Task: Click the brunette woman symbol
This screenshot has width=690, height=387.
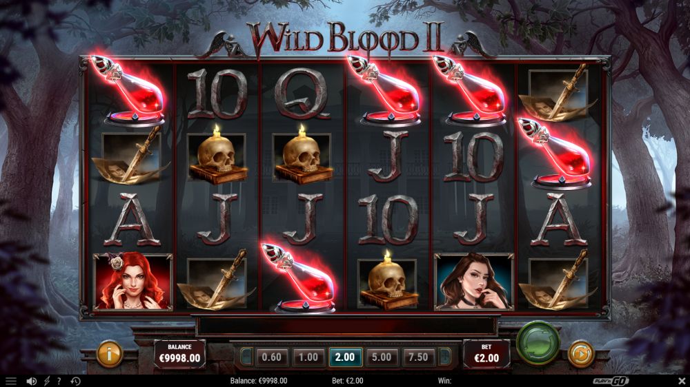Action: pos(474,282)
